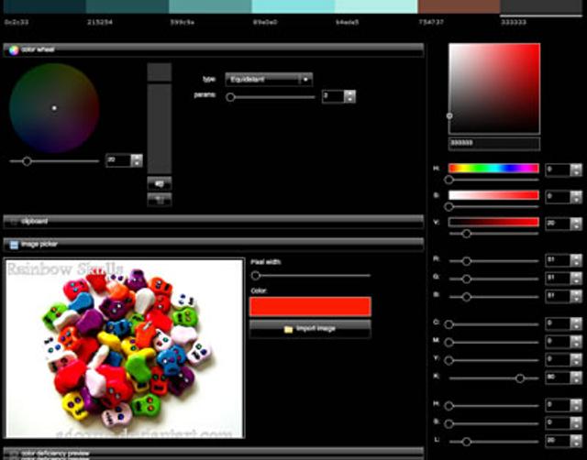The image size is (587, 460).
Task: Adjust the Y yellow slider
Action: (449, 360)
